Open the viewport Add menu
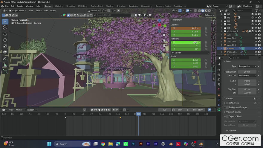Viewport: 263px width, 148px height. tap(46, 10)
